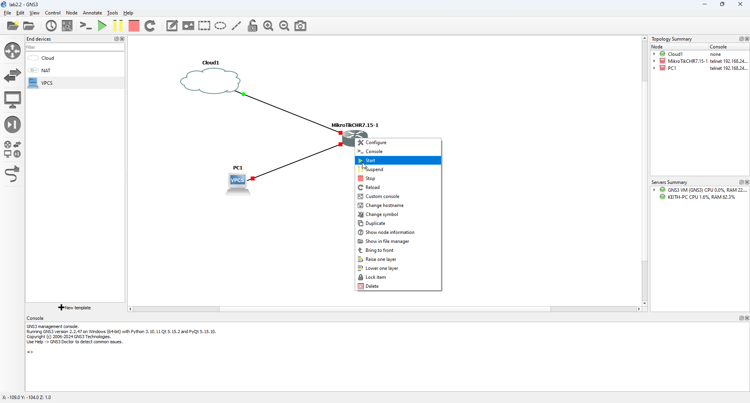Expand PC1 in the Topology Summary panel
Viewport: 750px width, 403px height.
click(x=655, y=68)
